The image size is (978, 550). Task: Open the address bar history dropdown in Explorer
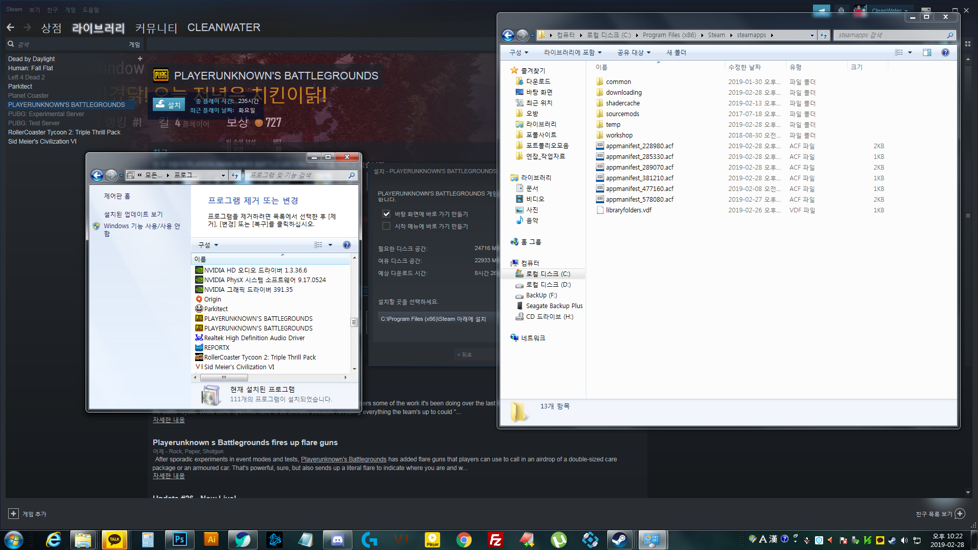pos(812,35)
